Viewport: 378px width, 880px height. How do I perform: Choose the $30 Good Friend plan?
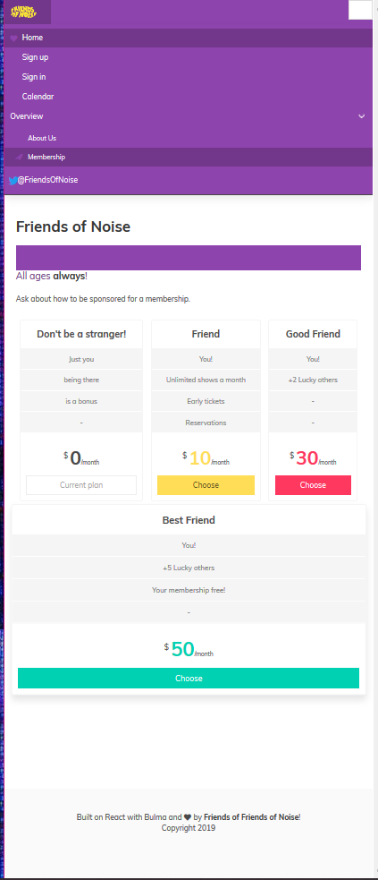[x=313, y=485]
